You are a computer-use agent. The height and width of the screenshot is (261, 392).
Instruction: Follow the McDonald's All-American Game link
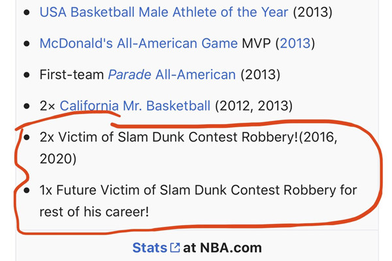click(x=139, y=43)
